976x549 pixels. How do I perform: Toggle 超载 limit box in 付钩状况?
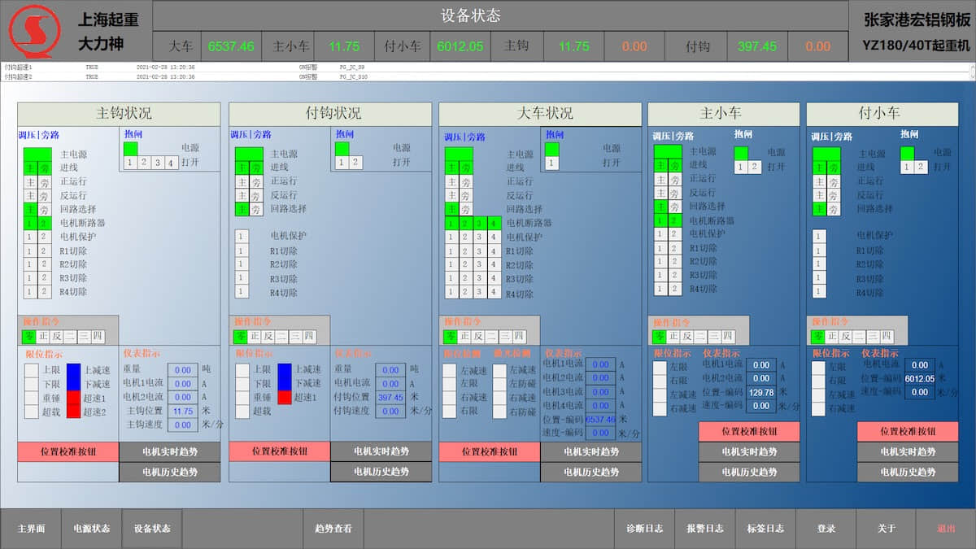click(x=242, y=412)
